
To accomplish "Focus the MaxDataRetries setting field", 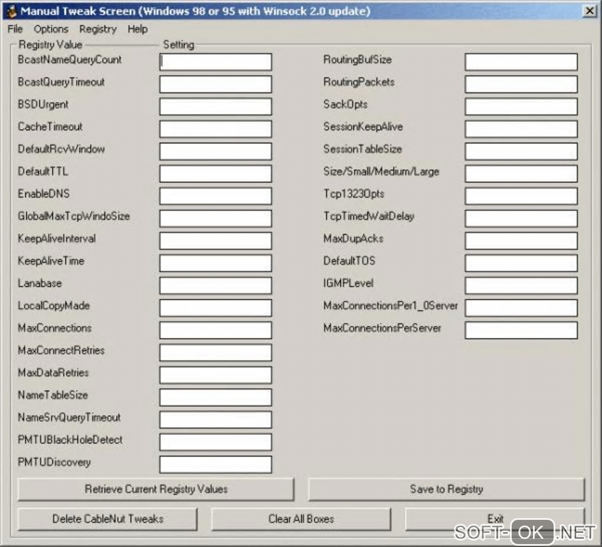I will click(x=215, y=375).
